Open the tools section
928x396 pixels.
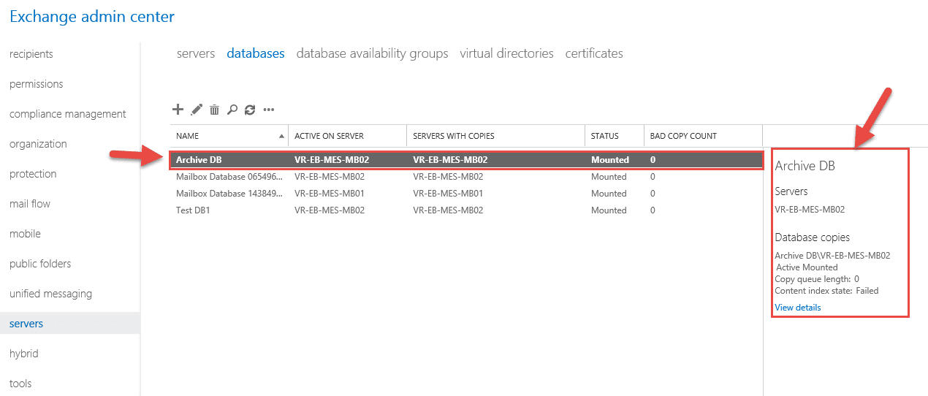click(20, 384)
